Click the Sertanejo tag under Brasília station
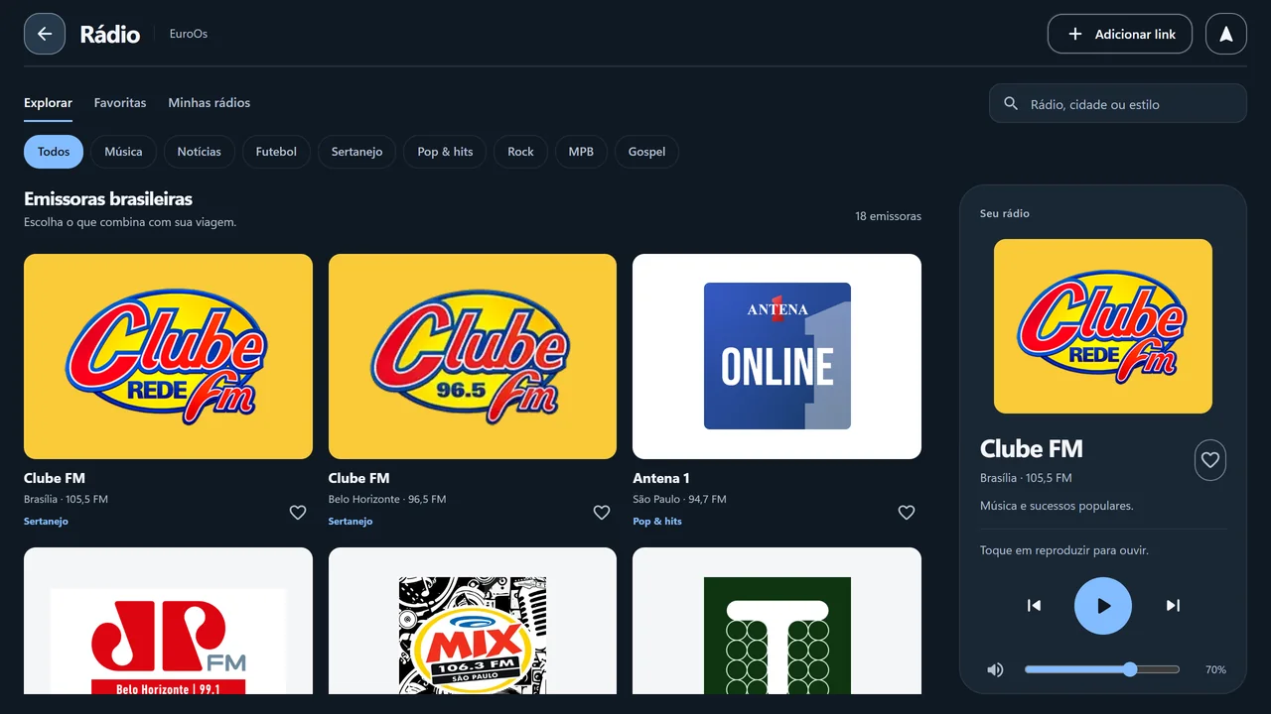Screen dimensions: 1271x714 click(x=46, y=522)
